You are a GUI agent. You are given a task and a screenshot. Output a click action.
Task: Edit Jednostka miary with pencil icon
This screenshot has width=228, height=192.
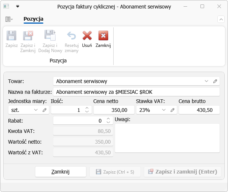[x=44, y=110]
